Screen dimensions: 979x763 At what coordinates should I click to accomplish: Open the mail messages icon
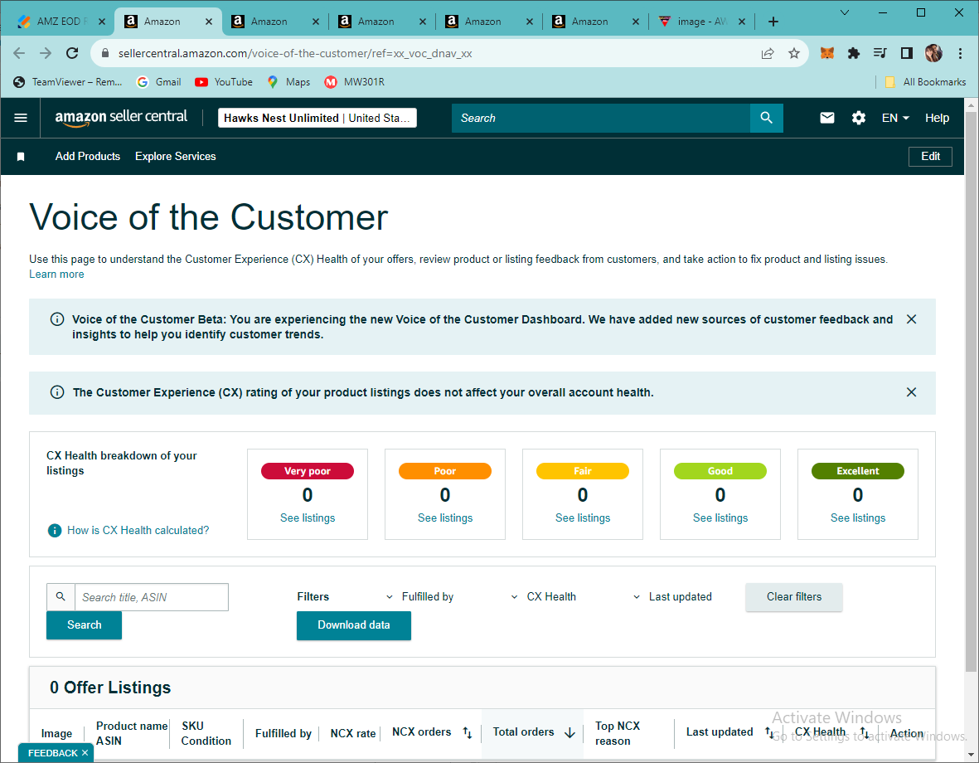click(x=826, y=118)
